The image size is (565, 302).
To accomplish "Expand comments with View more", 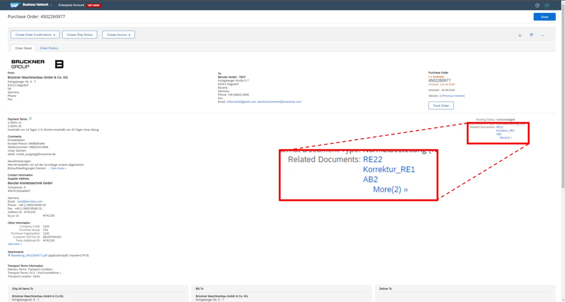I will (x=58, y=168).
